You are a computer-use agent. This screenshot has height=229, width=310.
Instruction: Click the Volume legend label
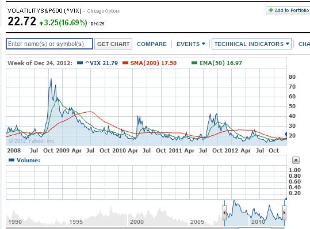pyautogui.click(x=29, y=161)
